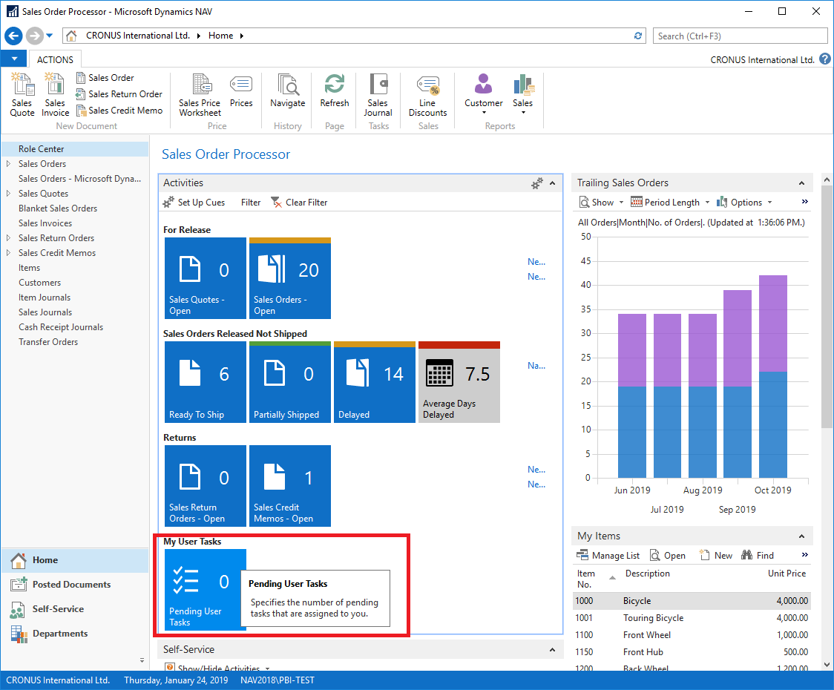Open the Customer reports dropdown

pos(484,94)
